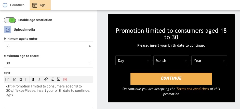Image resolution: width=240 pixels, height=109 pixels.
Task: Apply H3 heading format in text editor
Action: coord(20,79)
